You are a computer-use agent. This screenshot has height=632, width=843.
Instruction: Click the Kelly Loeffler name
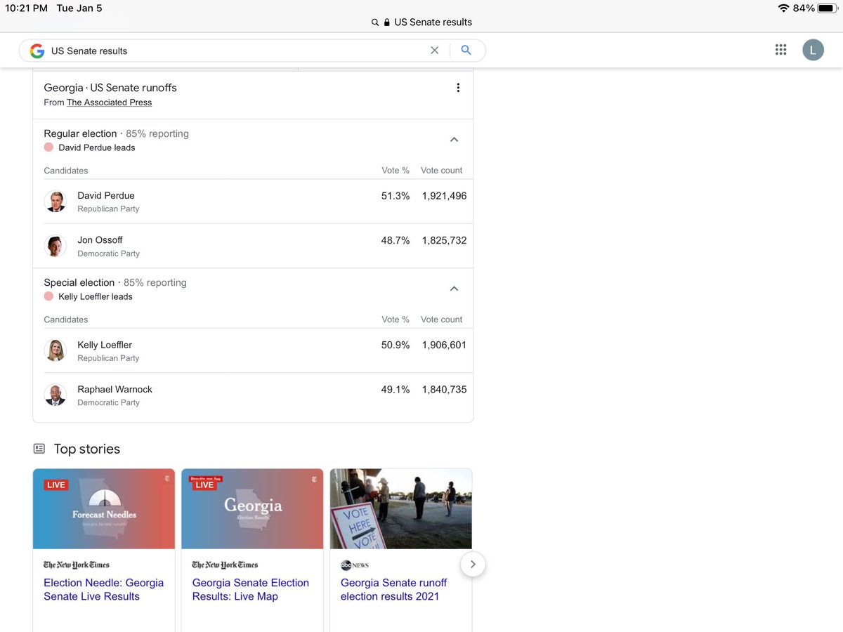[105, 345]
